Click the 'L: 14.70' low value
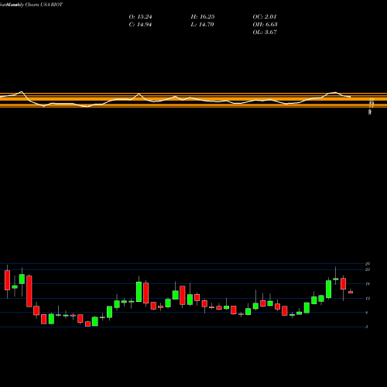Screen dimensions: 387x387 pos(202,25)
